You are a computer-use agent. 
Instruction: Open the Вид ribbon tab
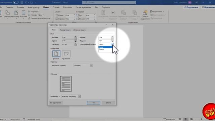pyautogui.click(x=96, y=7)
